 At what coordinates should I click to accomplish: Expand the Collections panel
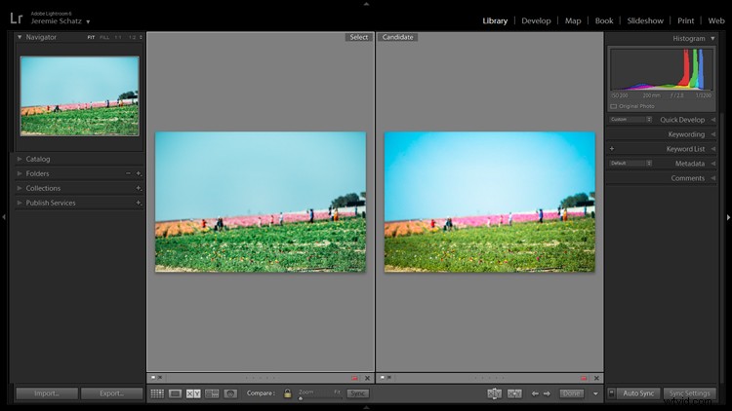click(x=20, y=188)
